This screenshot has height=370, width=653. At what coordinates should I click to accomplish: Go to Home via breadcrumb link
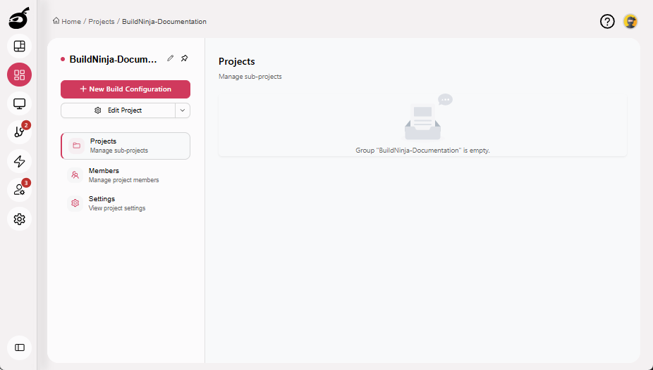[71, 22]
